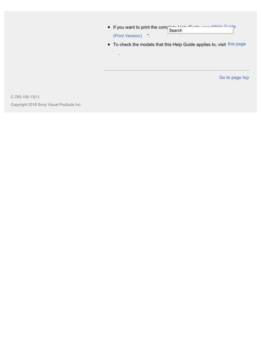The height and width of the screenshot is (338, 261).
Task: Click the Copyright 2018 Sony Visual Products text
Action: (x=46, y=104)
